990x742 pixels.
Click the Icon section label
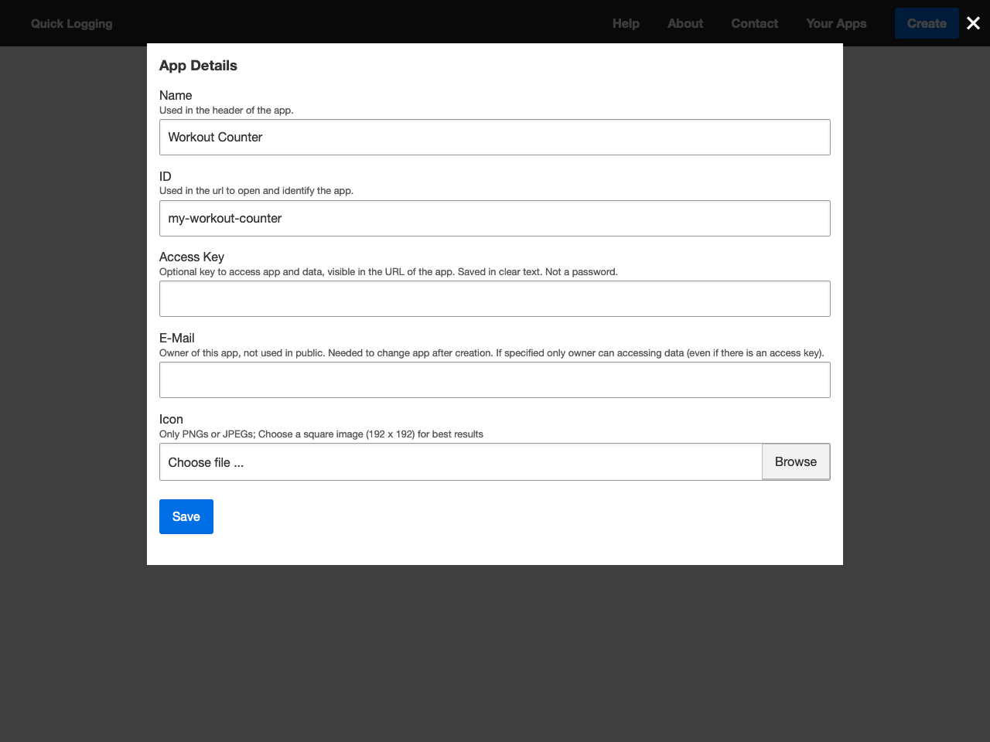pyautogui.click(x=171, y=419)
